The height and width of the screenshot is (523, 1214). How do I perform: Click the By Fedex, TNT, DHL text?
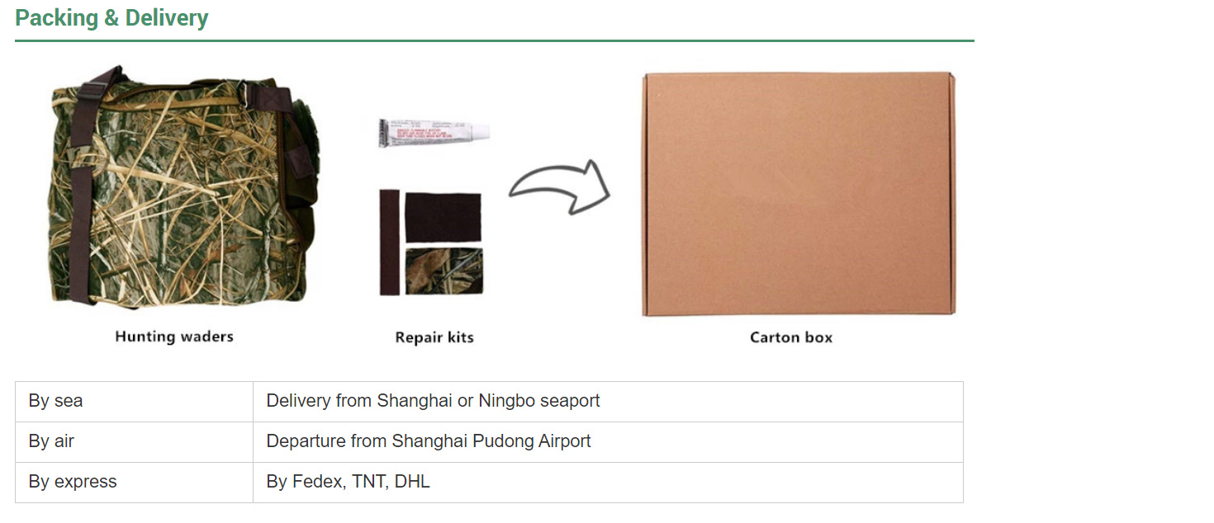[x=348, y=482]
